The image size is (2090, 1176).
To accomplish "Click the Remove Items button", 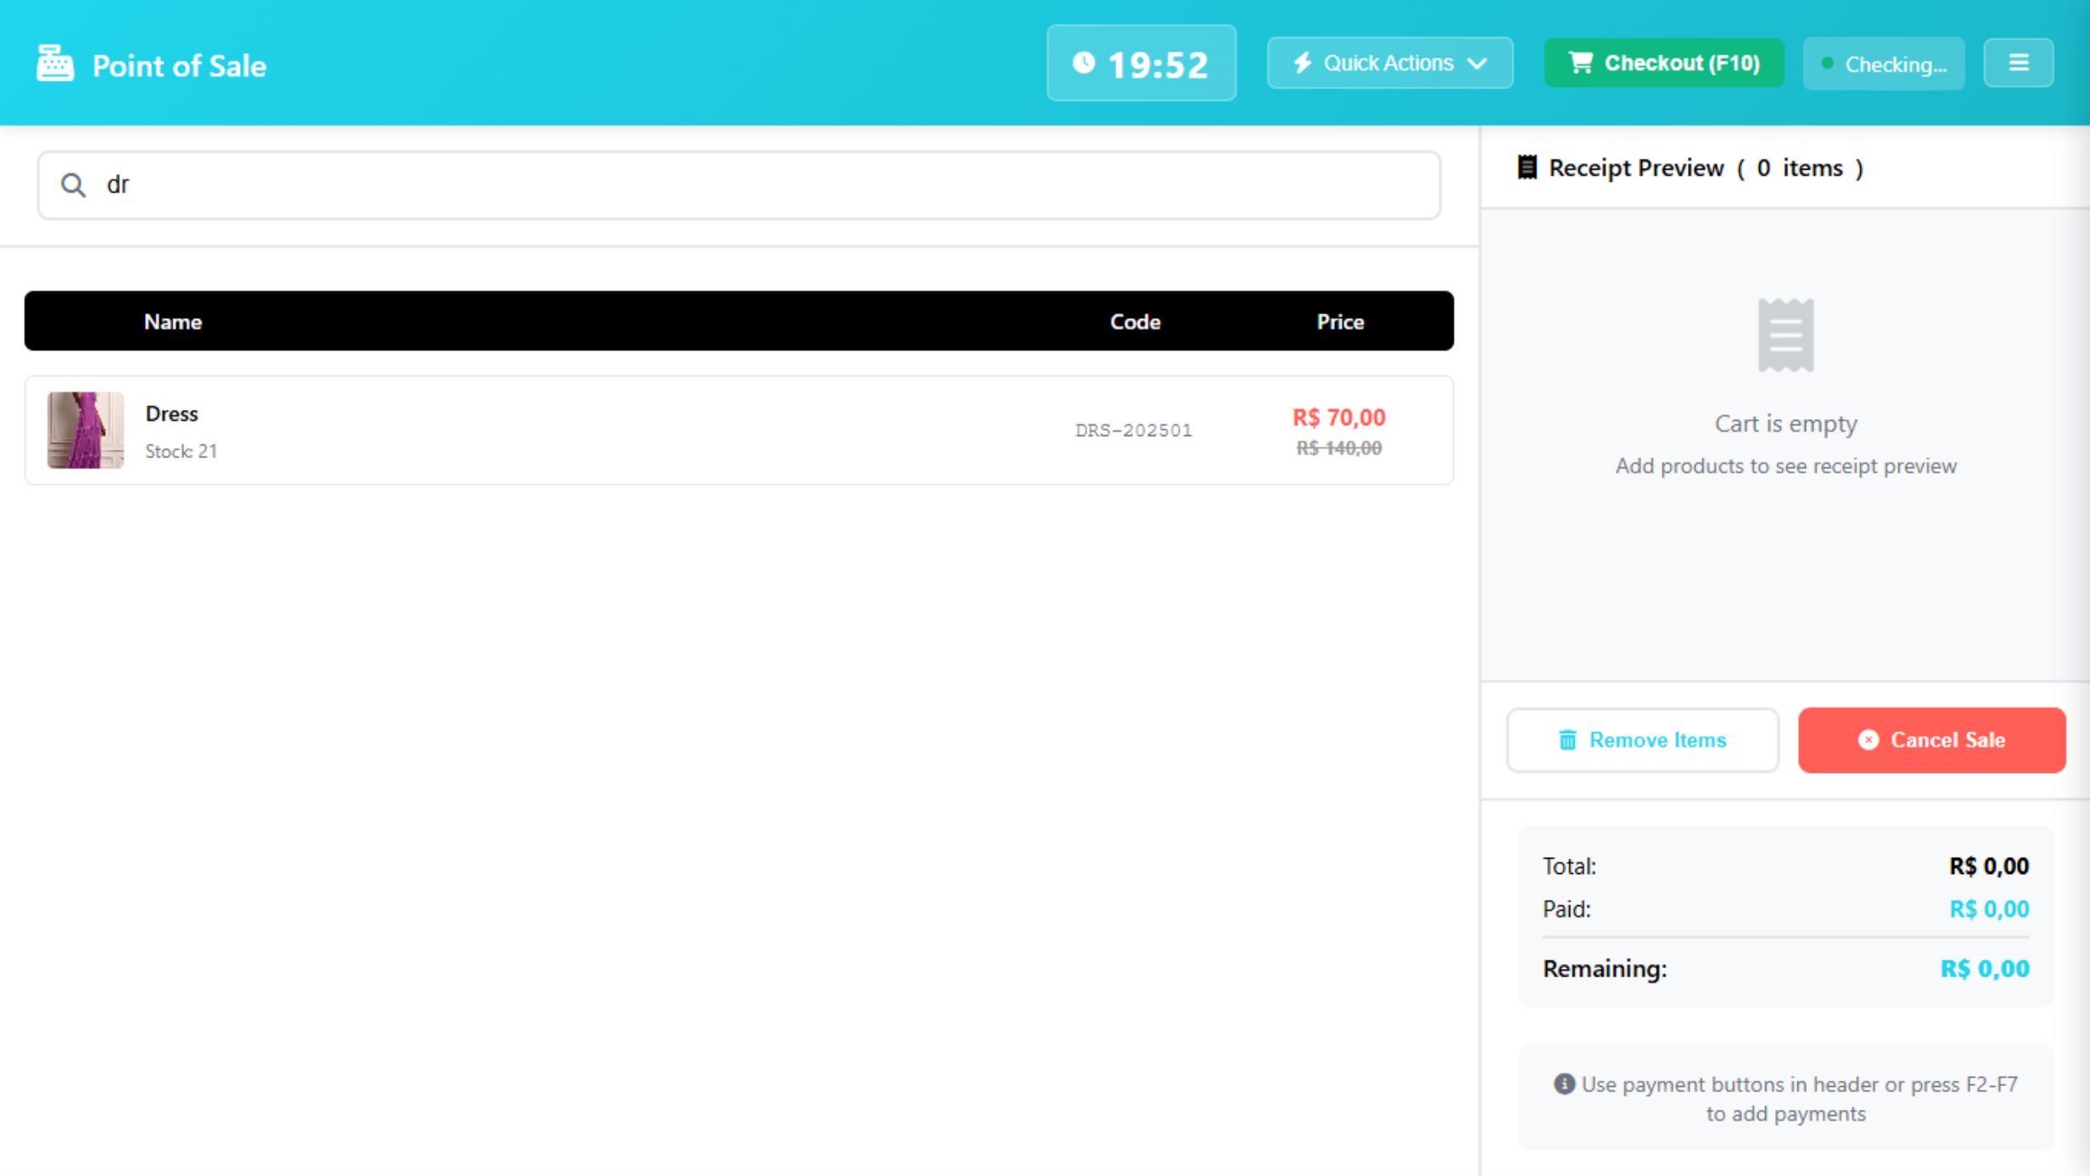I will 1642,740.
